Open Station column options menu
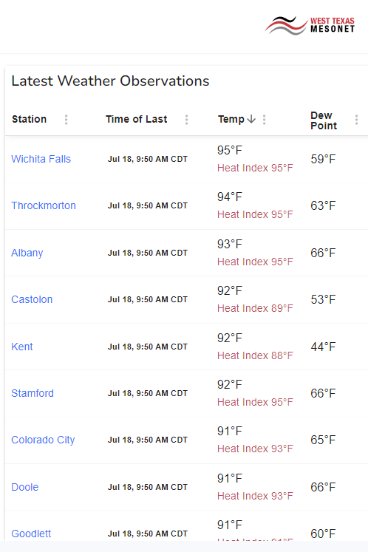This screenshot has width=368, height=552. [x=66, y=120]
